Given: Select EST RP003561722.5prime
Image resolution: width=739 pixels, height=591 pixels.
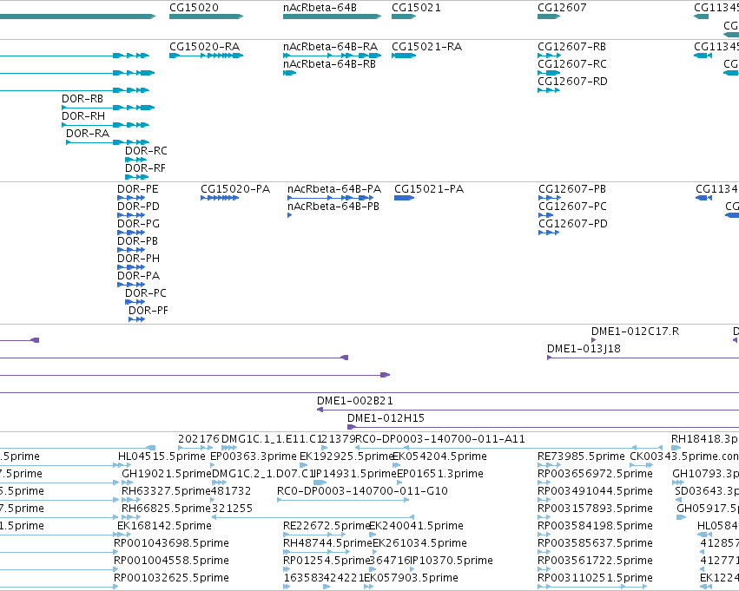Looking at the screenshot, I should pos(595,561).
